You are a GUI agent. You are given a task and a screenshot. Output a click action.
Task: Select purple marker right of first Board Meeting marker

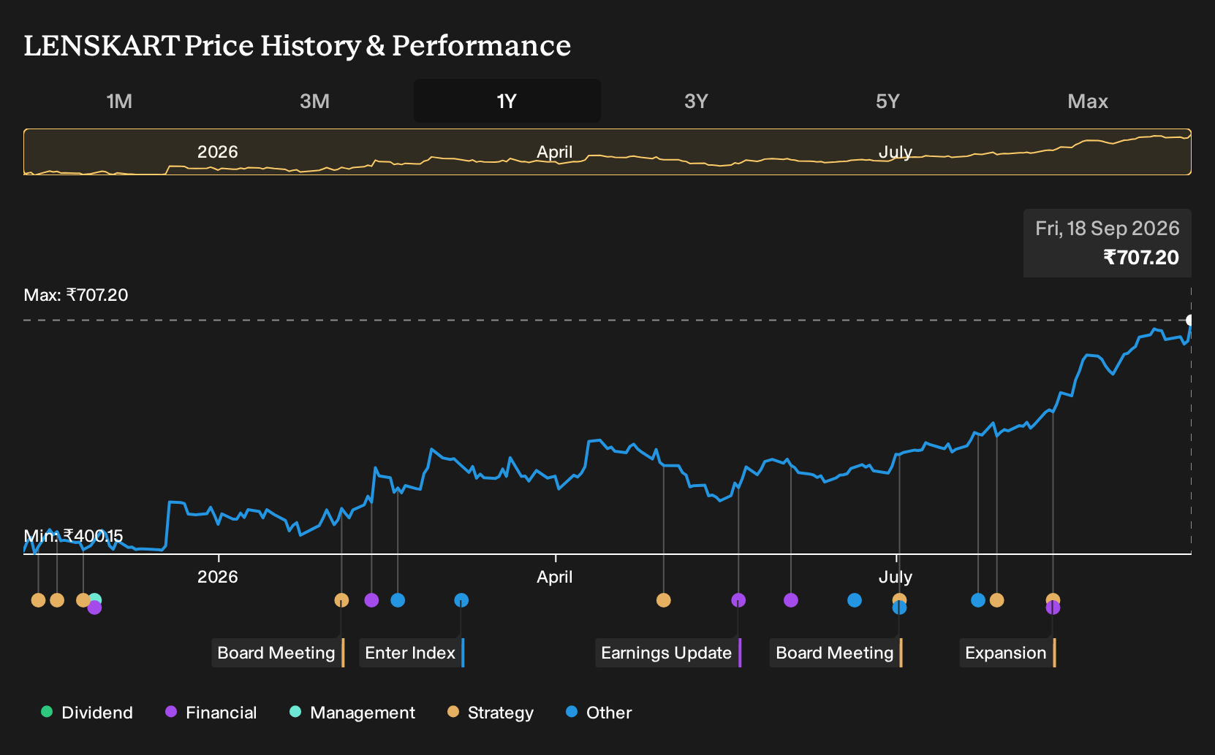tap(371, 600)
